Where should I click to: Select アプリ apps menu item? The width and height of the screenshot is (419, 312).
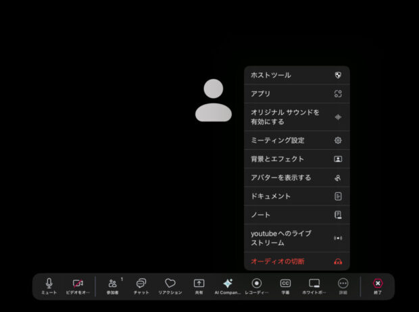pyautogui.click(x=296, y=94)
